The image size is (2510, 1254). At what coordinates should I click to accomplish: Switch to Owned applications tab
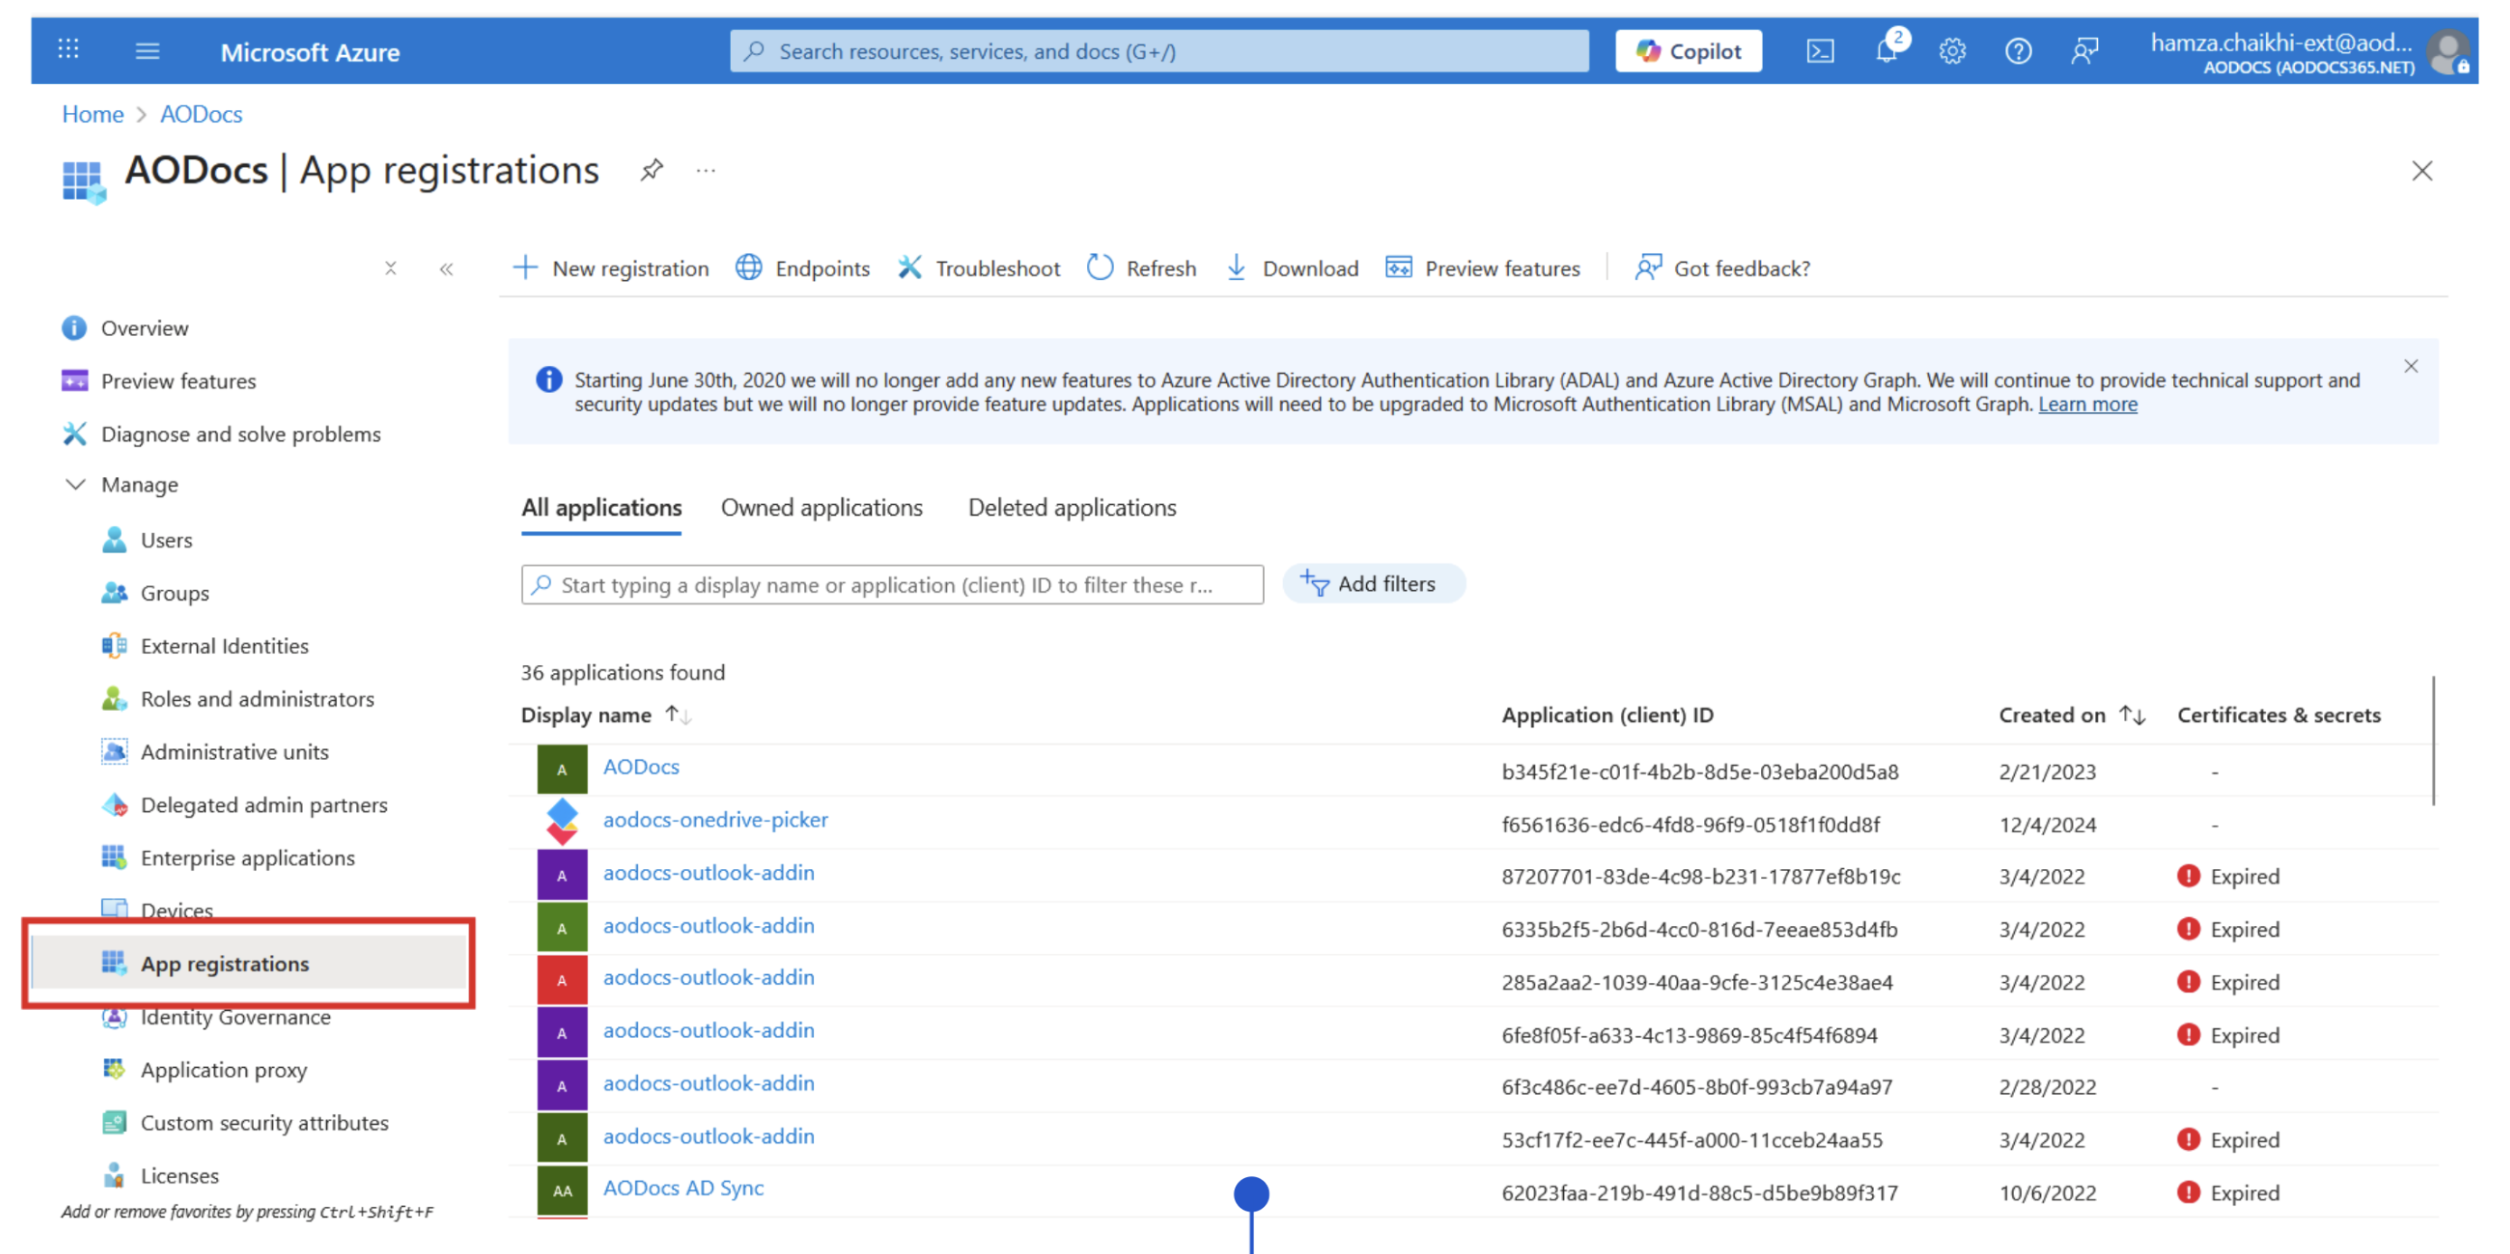pos(821,508)
